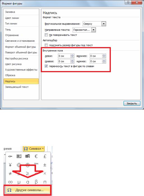Decrease the 'левое' margin value
144x196 pixels.
pos(72,57)
